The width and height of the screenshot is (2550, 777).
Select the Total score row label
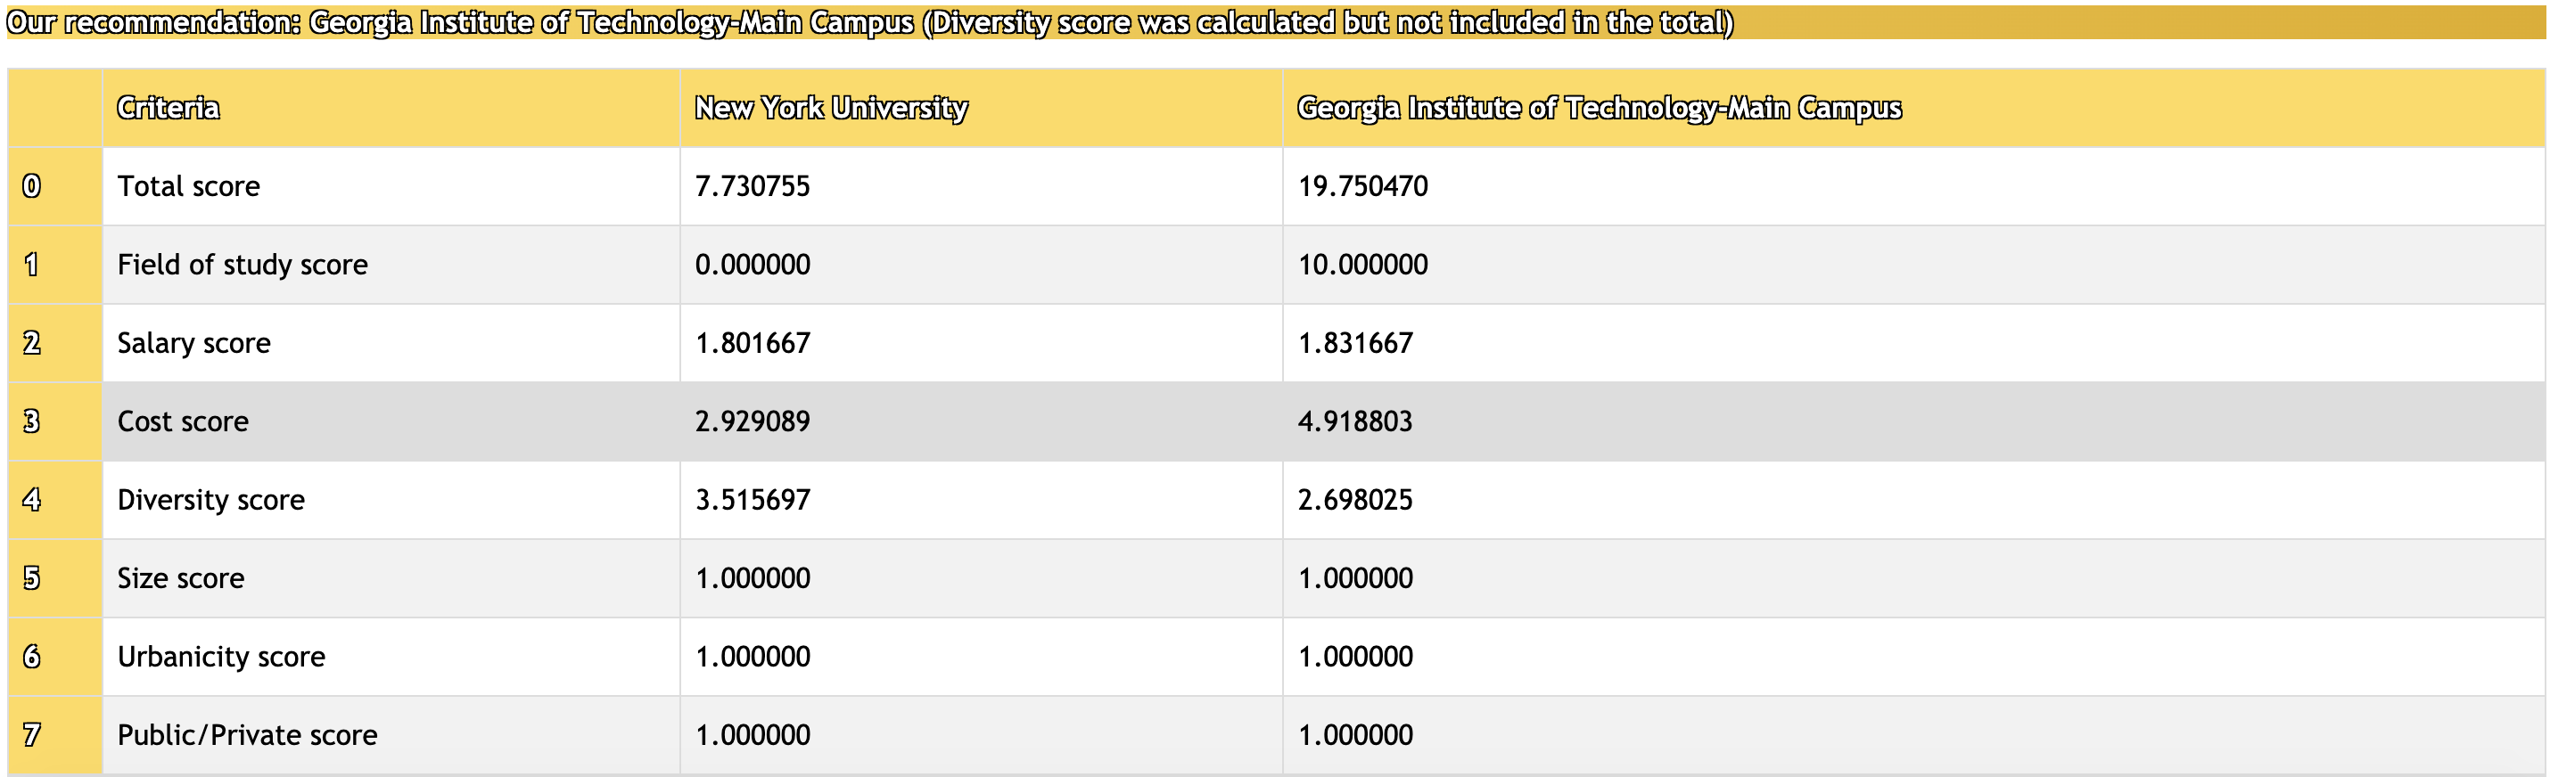pyautogui.click(x=189, y=186)
